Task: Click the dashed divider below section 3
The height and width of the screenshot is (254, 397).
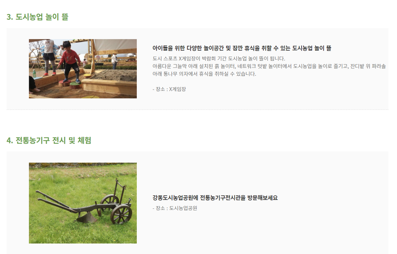Action: click(197, 110)
